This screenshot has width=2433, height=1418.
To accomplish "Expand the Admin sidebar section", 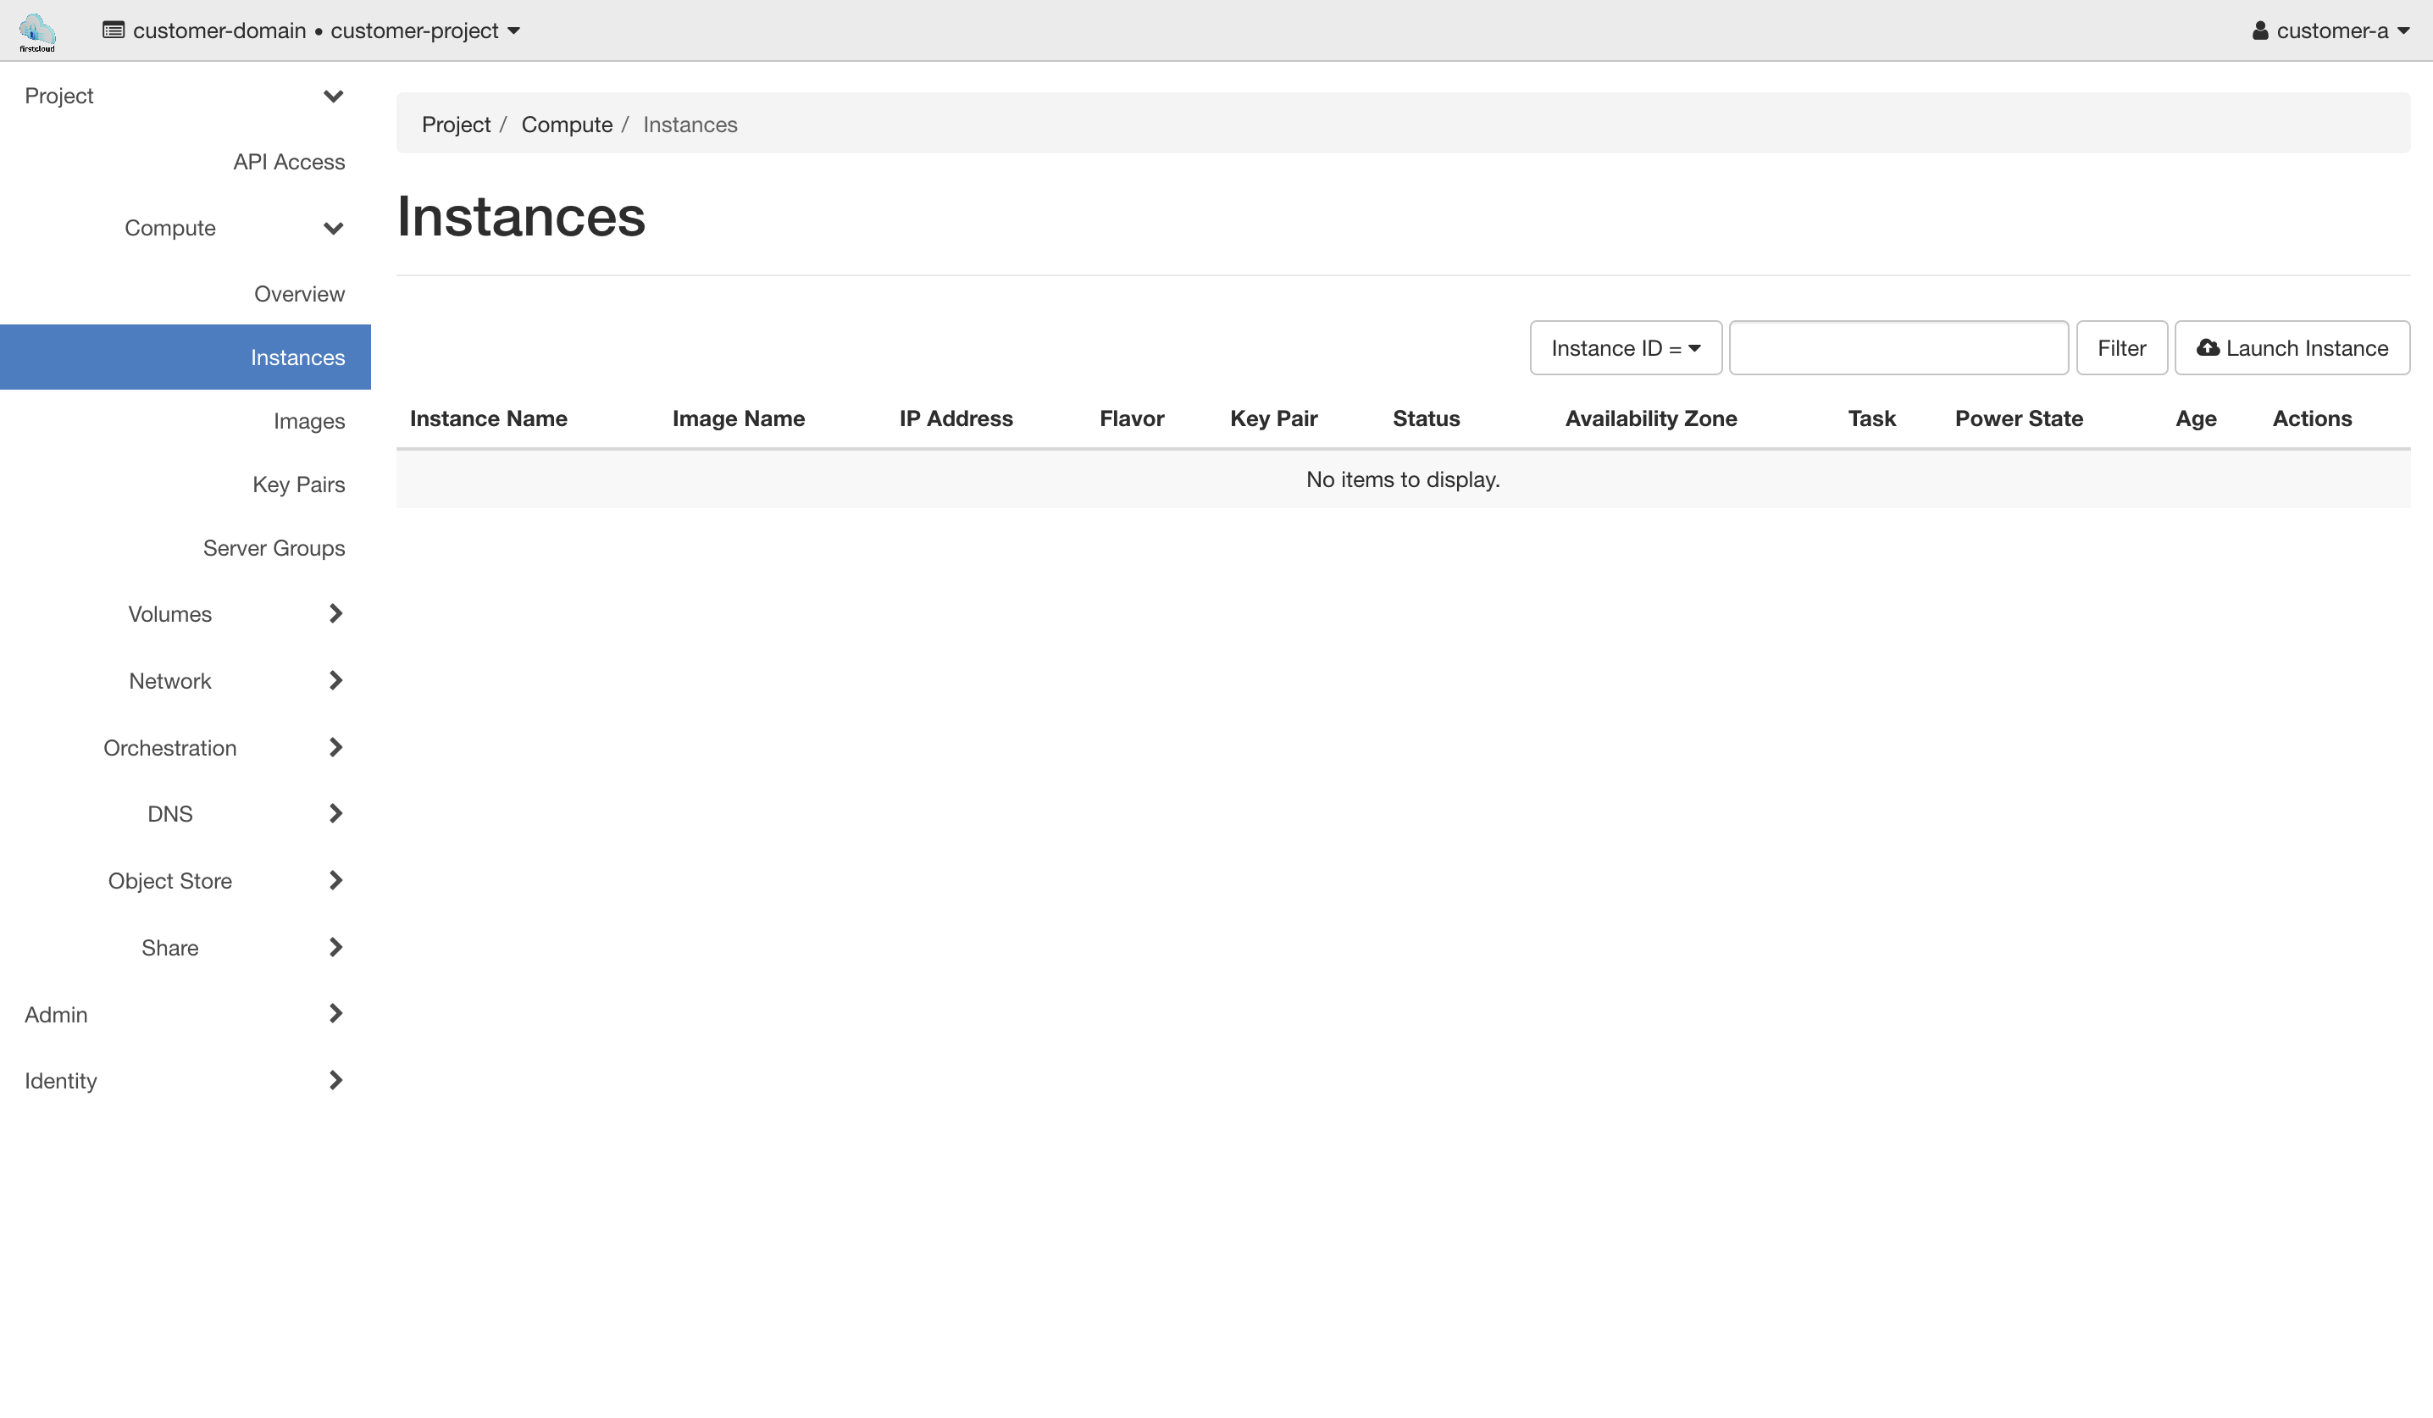I will (x=185, y=1015).
